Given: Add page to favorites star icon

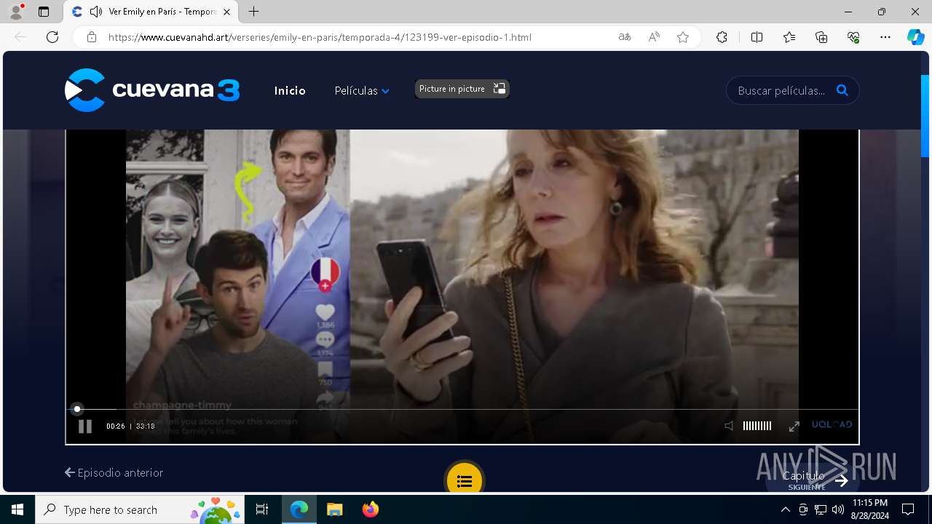Looking at the screenshot, I should pos(683,37).
